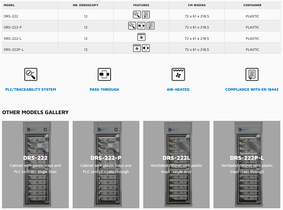
Task: Open Pass-Through label link
Action: coord(104,89)
